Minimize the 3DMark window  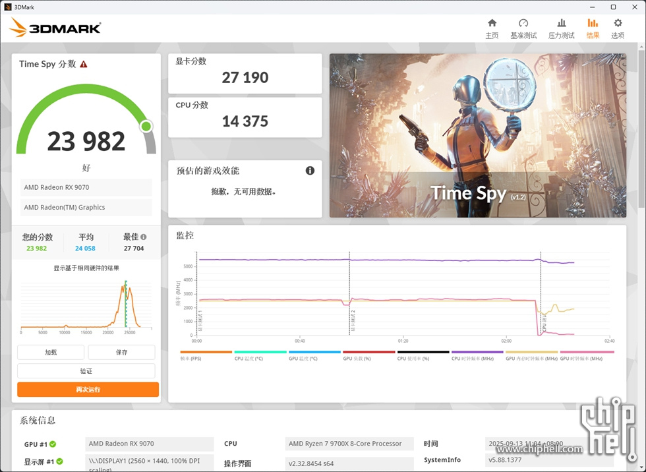(x=592, y=7)
